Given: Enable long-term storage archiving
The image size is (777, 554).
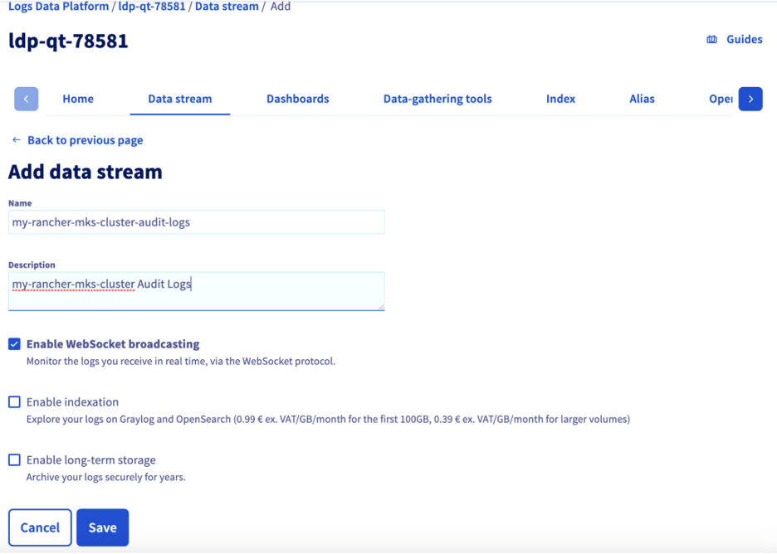Looking at the screenshot, I should 14,459.
